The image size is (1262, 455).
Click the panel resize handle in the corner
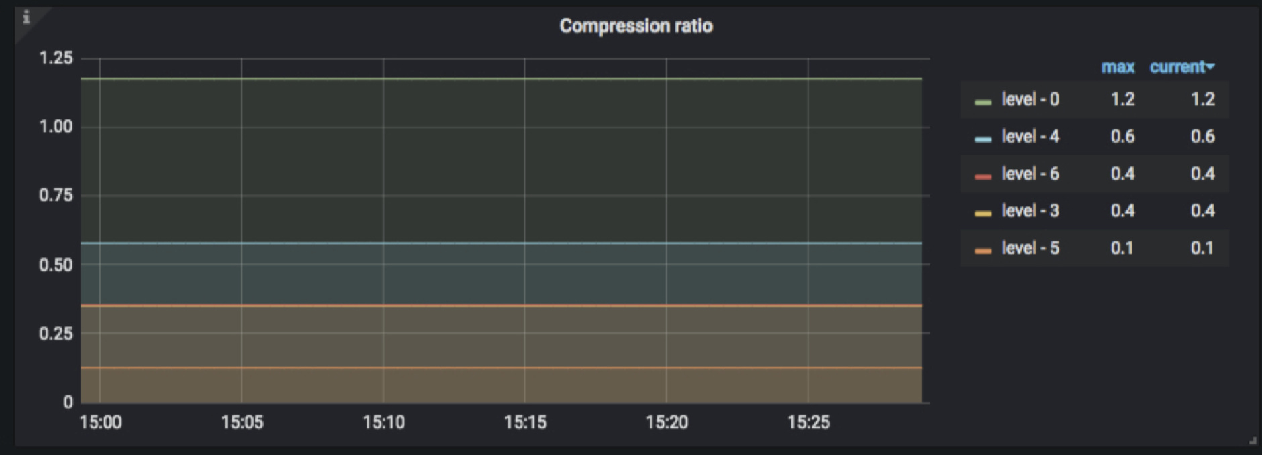(1252, 440)
